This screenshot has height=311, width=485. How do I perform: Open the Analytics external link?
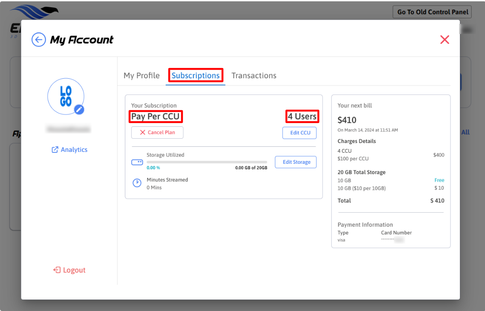pyautogui.click(x=69, y=150)
